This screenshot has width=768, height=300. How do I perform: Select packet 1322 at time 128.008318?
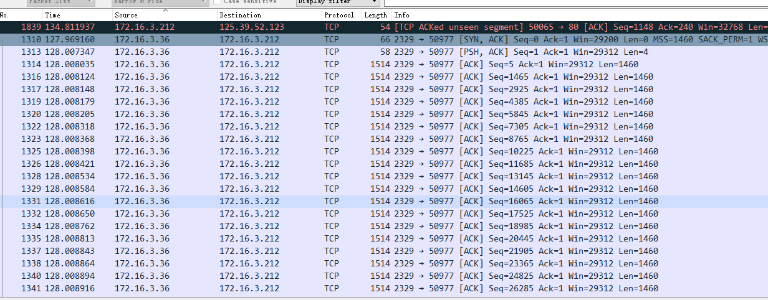tap(384, 126)
